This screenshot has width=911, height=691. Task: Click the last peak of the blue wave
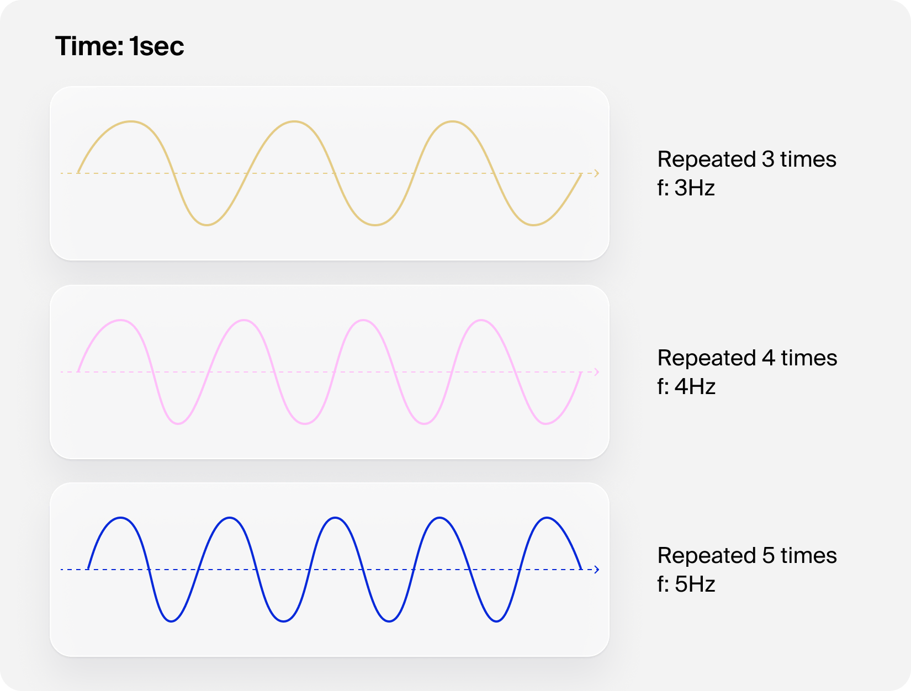[x=547, y=518]
